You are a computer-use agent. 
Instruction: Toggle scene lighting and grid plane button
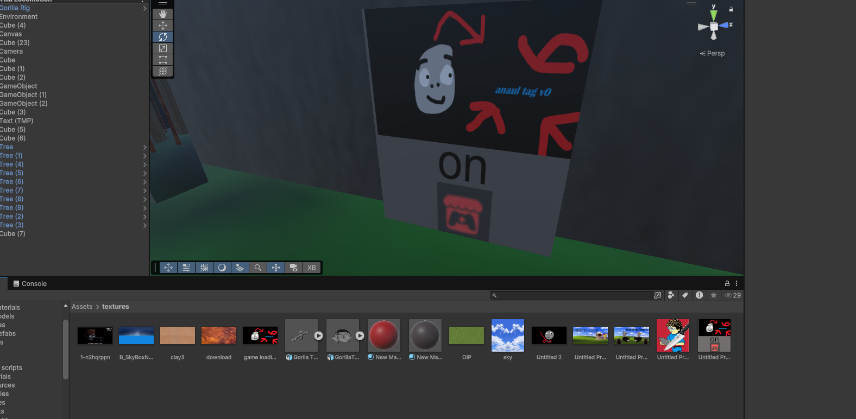(240, 268)
